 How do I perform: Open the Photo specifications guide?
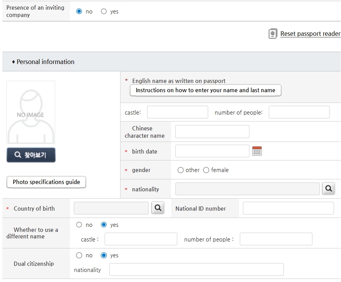pyautogui.click(x=46, y=182)
